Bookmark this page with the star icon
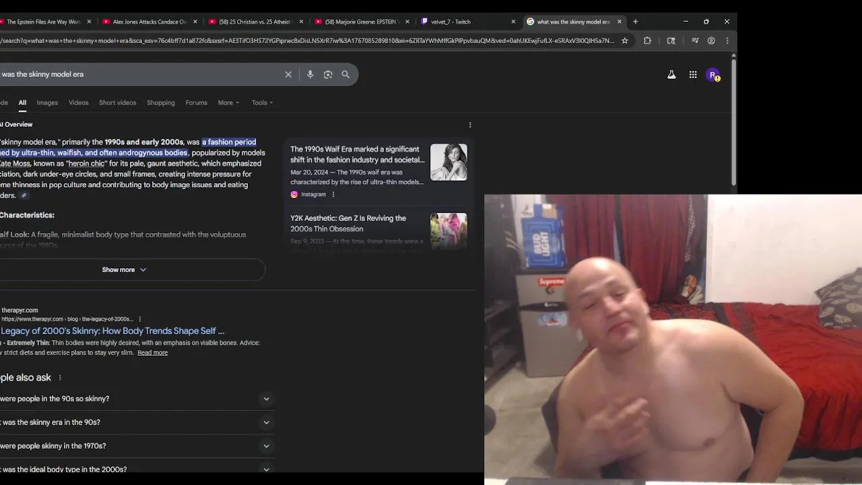862x485 pixels. [625, 40]
